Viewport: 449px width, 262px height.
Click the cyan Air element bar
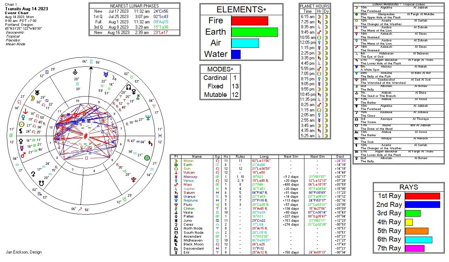pyautogui.click(x=245, y=43)
